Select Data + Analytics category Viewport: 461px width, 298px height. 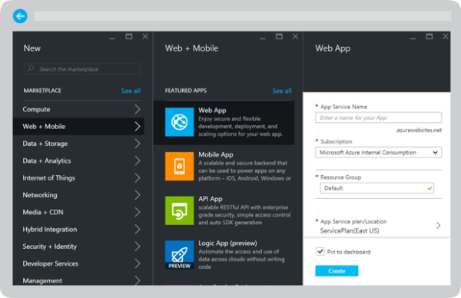pyautogui.click(x=78, y=161)
